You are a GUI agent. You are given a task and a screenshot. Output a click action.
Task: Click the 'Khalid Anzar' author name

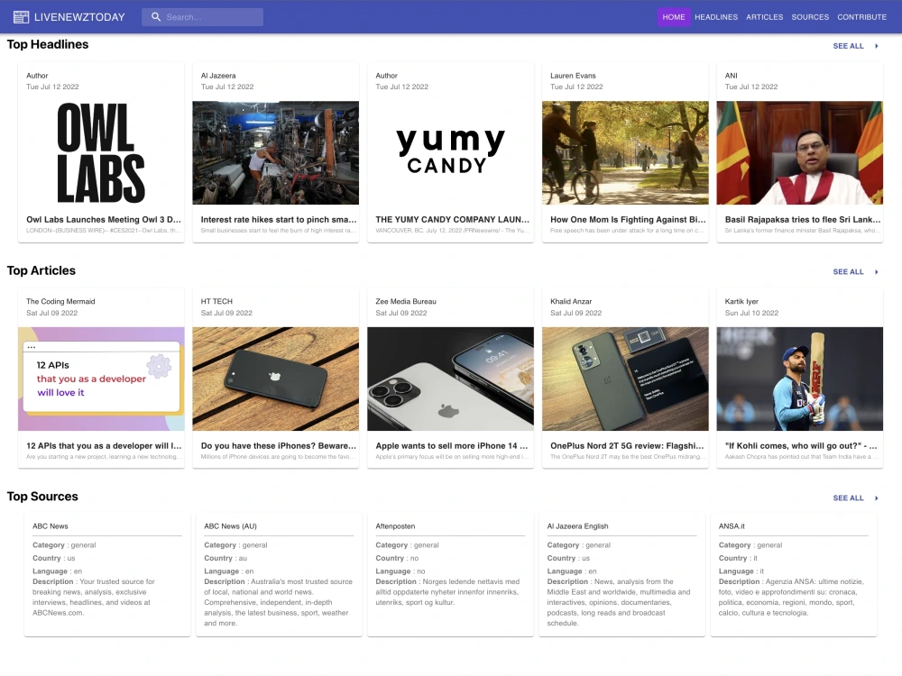571,301
